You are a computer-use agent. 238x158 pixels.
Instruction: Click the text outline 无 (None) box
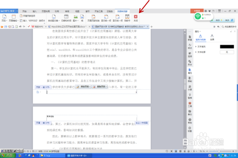click(227, 52)
